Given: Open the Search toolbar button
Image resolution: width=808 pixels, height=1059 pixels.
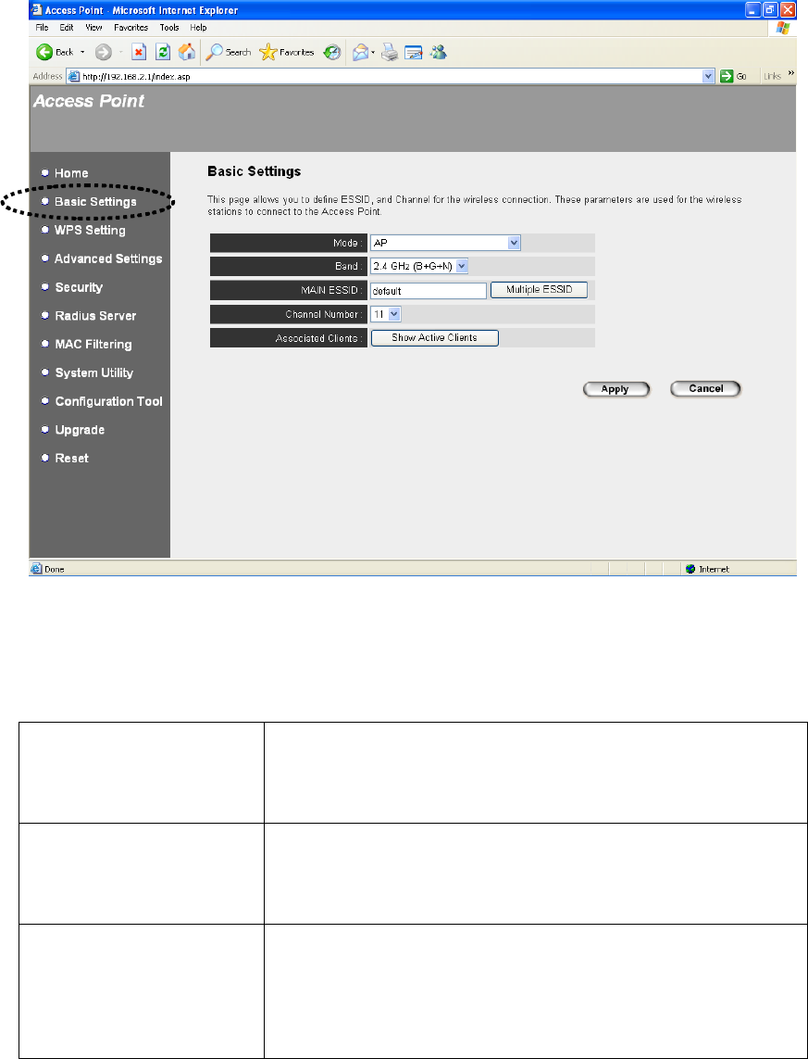Looking at the screenshot, I should pos(229,52).
